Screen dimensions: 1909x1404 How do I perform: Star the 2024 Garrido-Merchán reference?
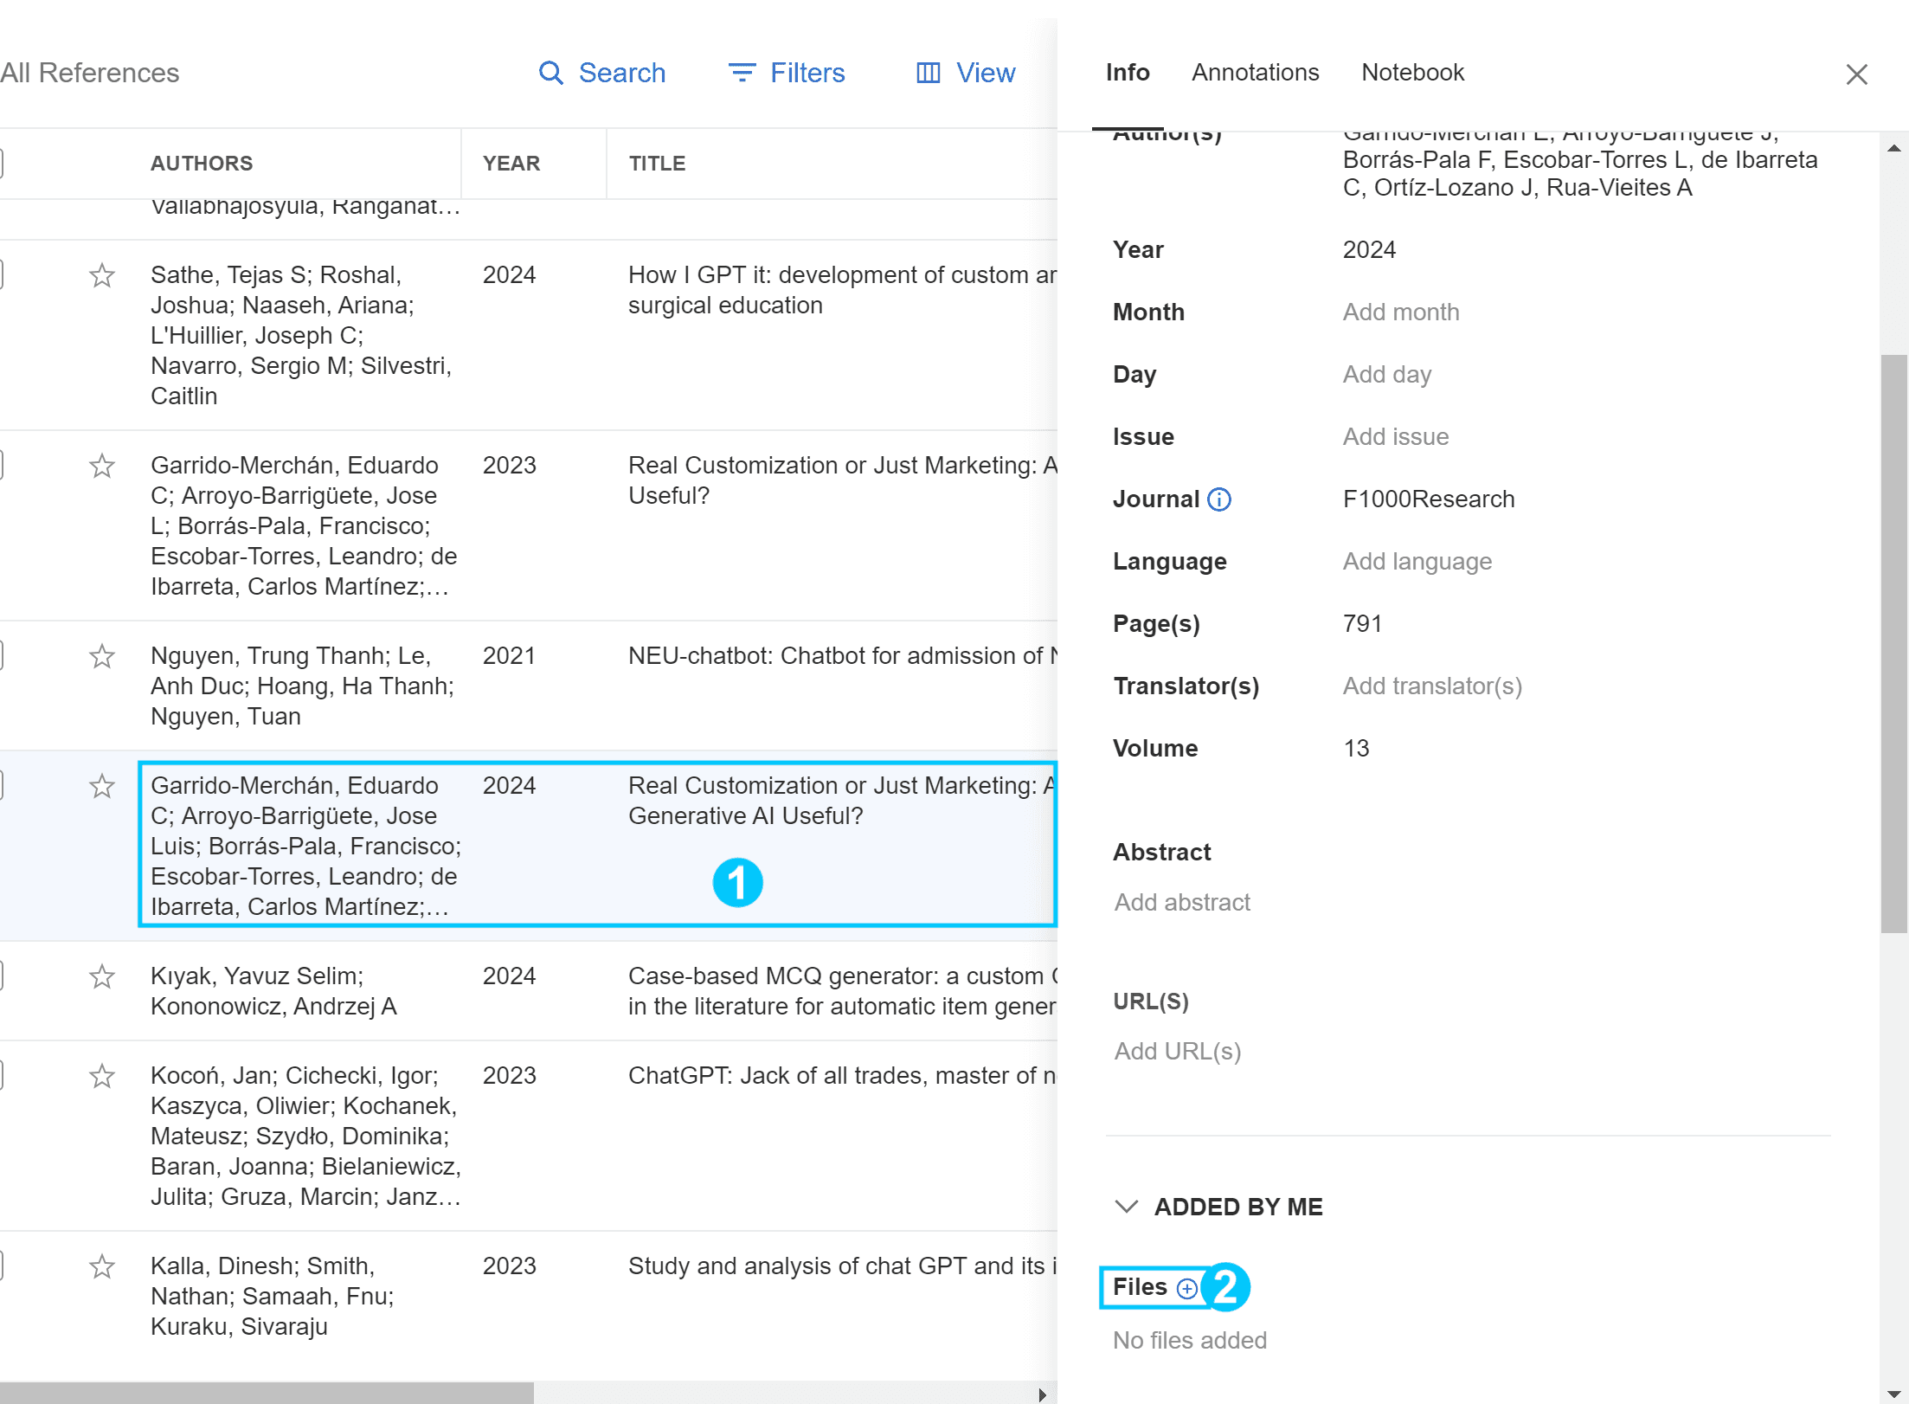pos(102,786)
